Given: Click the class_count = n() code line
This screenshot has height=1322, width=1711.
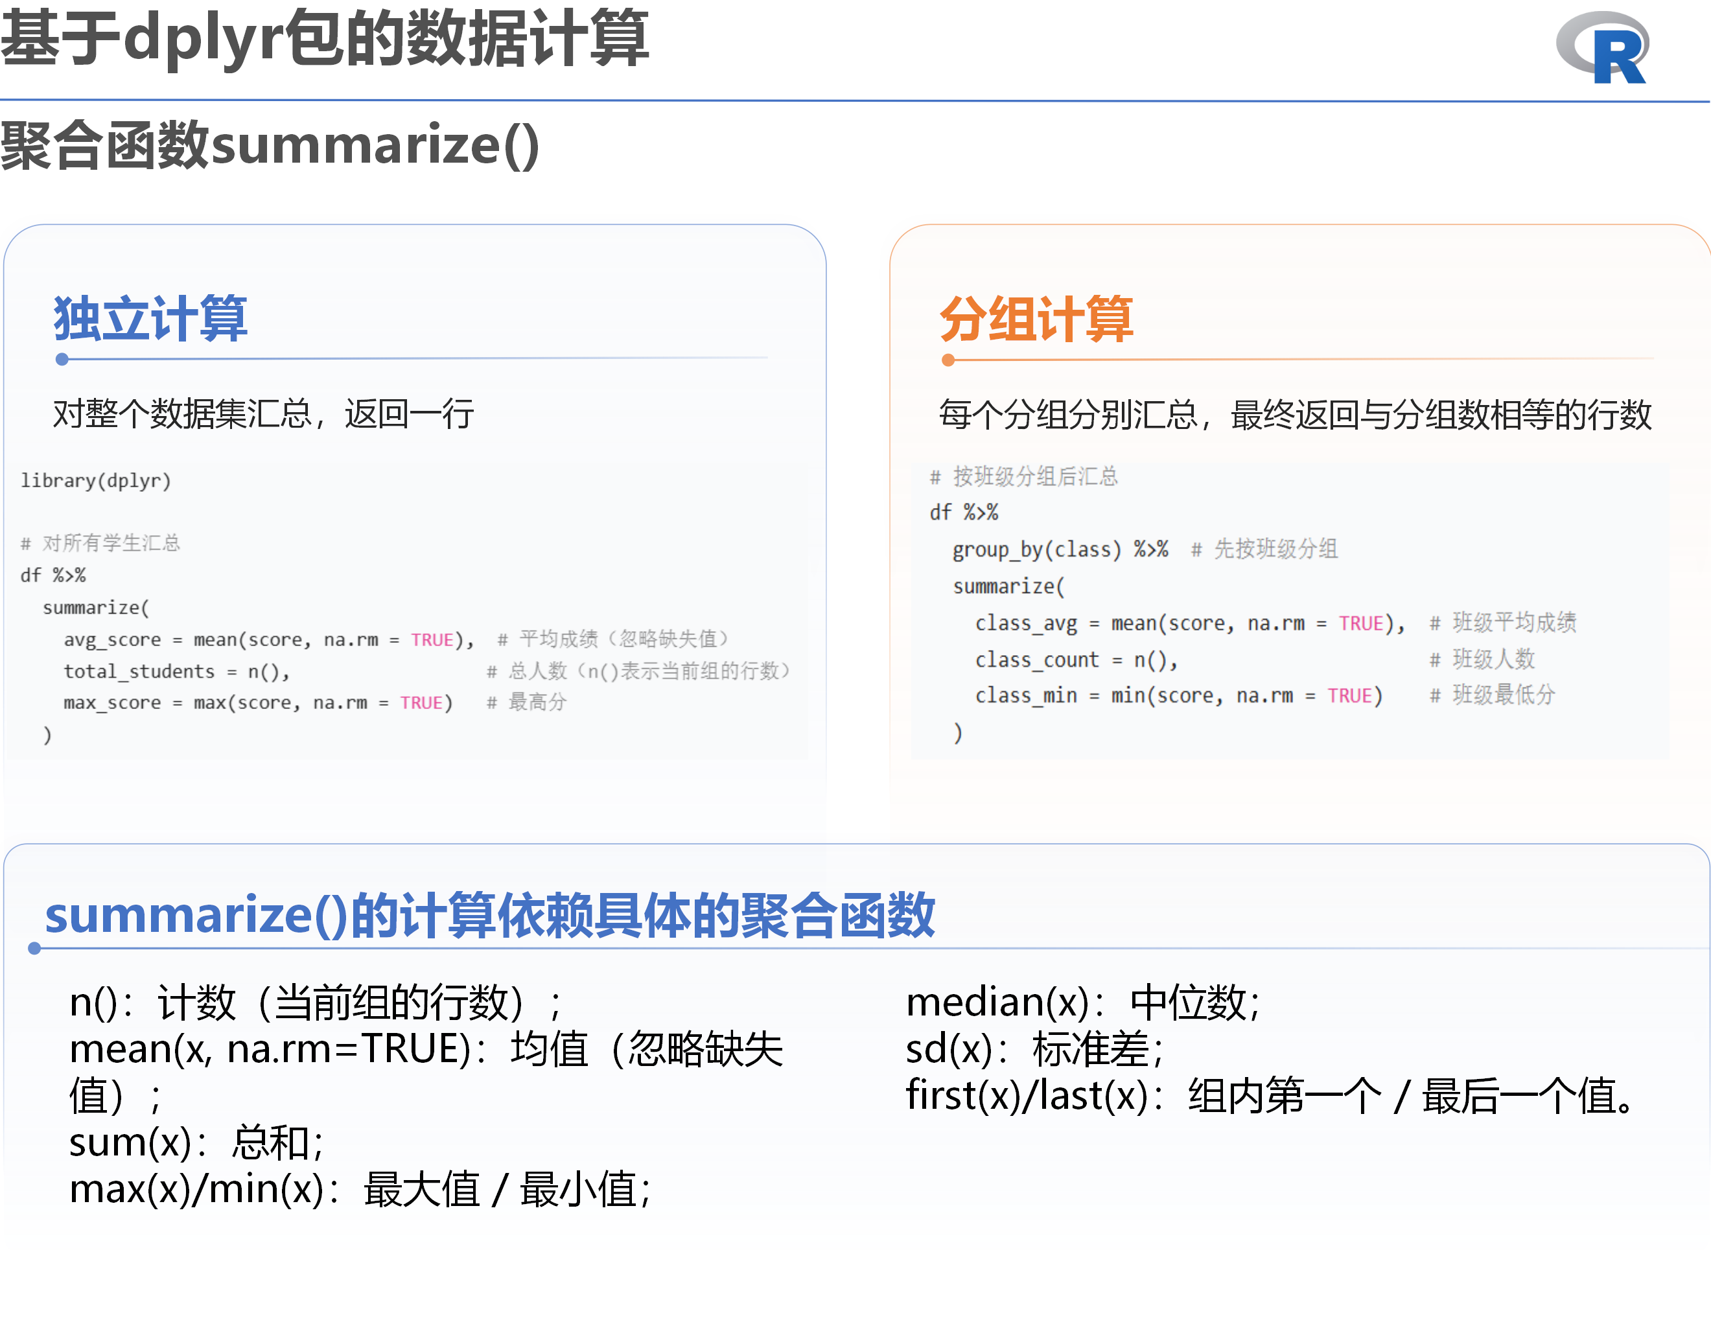Looking at the screenshot, I should coord(1077,660).
